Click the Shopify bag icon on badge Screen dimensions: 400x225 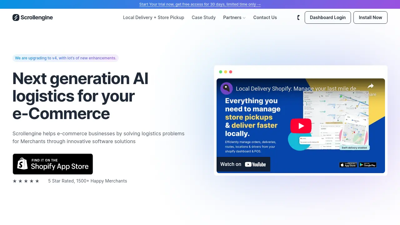22,164
